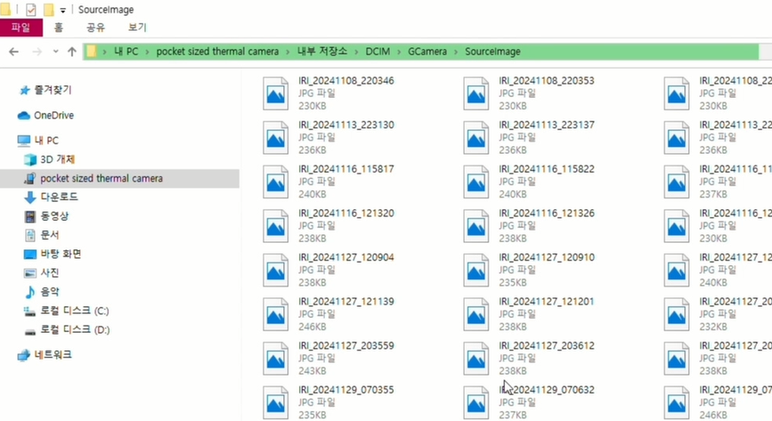Expand chevron after pocket sized thermal camera breadcrumb
772x421 pixels.
point(288,52)
